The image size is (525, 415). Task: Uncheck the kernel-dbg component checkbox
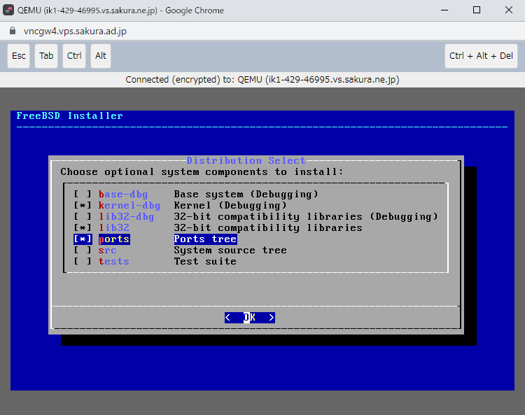pyautogui.click(x=83, y=205)
